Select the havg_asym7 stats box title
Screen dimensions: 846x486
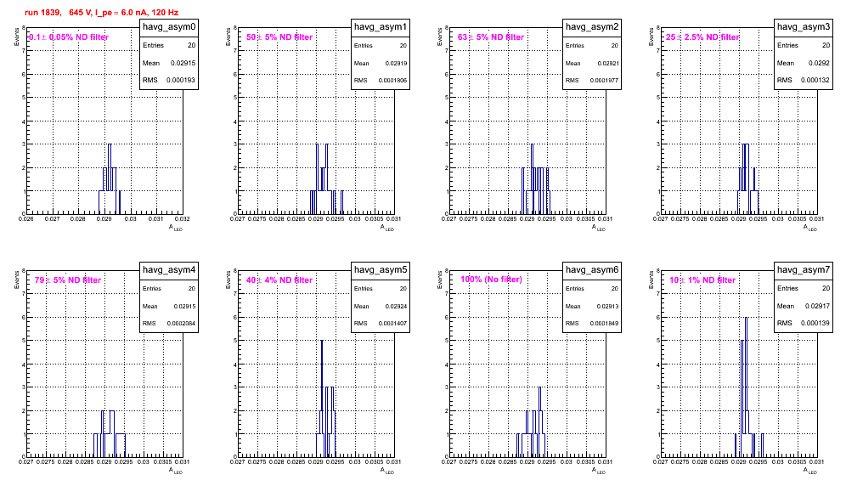(x=804, y=270)
